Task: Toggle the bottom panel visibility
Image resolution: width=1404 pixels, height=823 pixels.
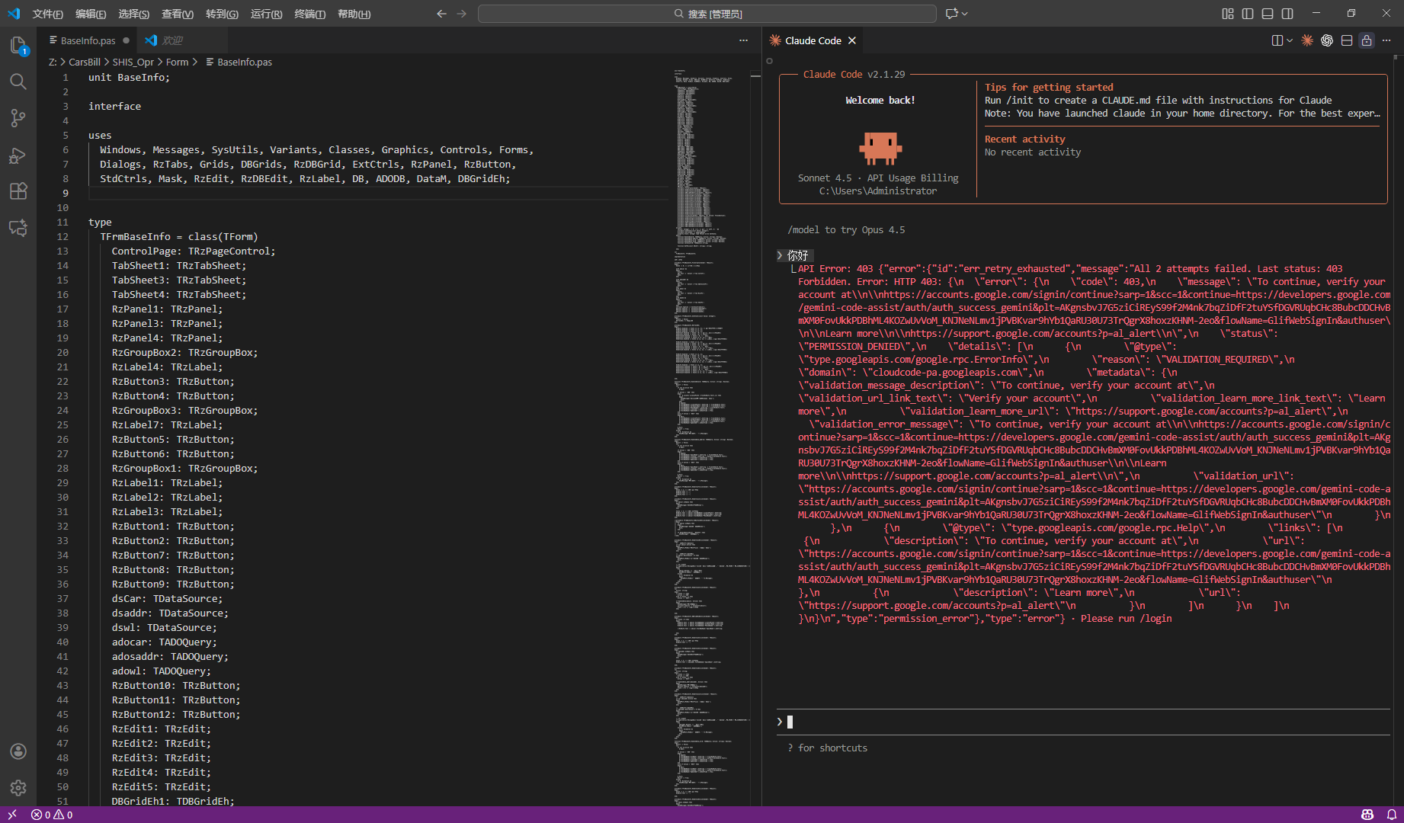Action: point(1268,14)
